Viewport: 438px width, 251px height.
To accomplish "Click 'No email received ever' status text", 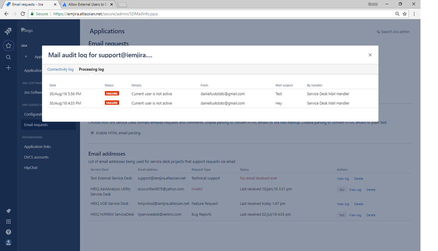I will pos(258,178).
